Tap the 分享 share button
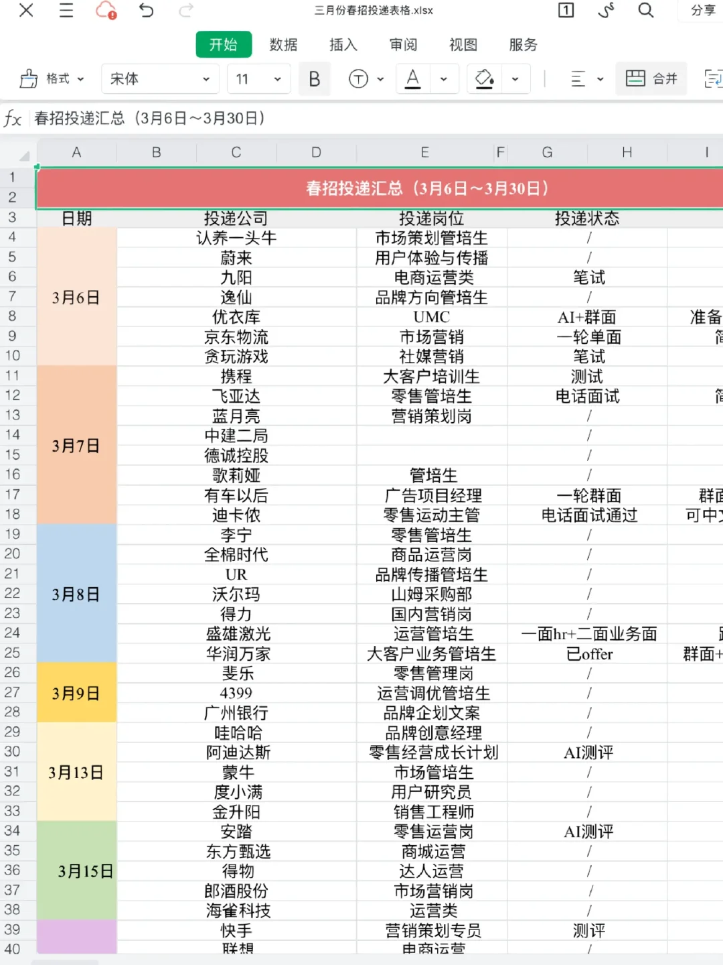Viewport: 723px width, 965px height. pos(703,11)
